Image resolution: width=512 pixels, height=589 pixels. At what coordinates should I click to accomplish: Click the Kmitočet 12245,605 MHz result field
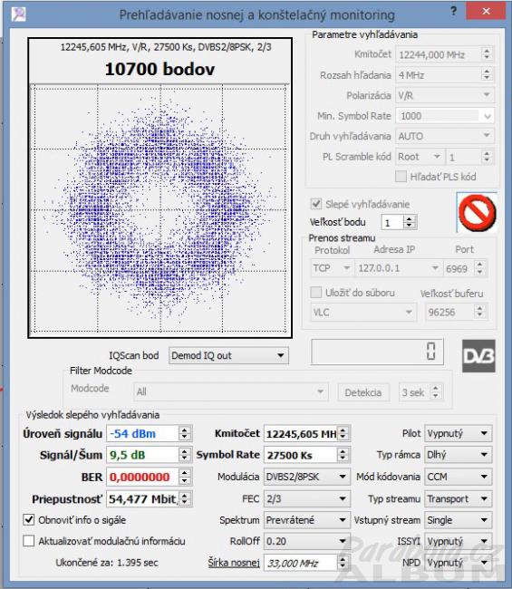[301, 434]
